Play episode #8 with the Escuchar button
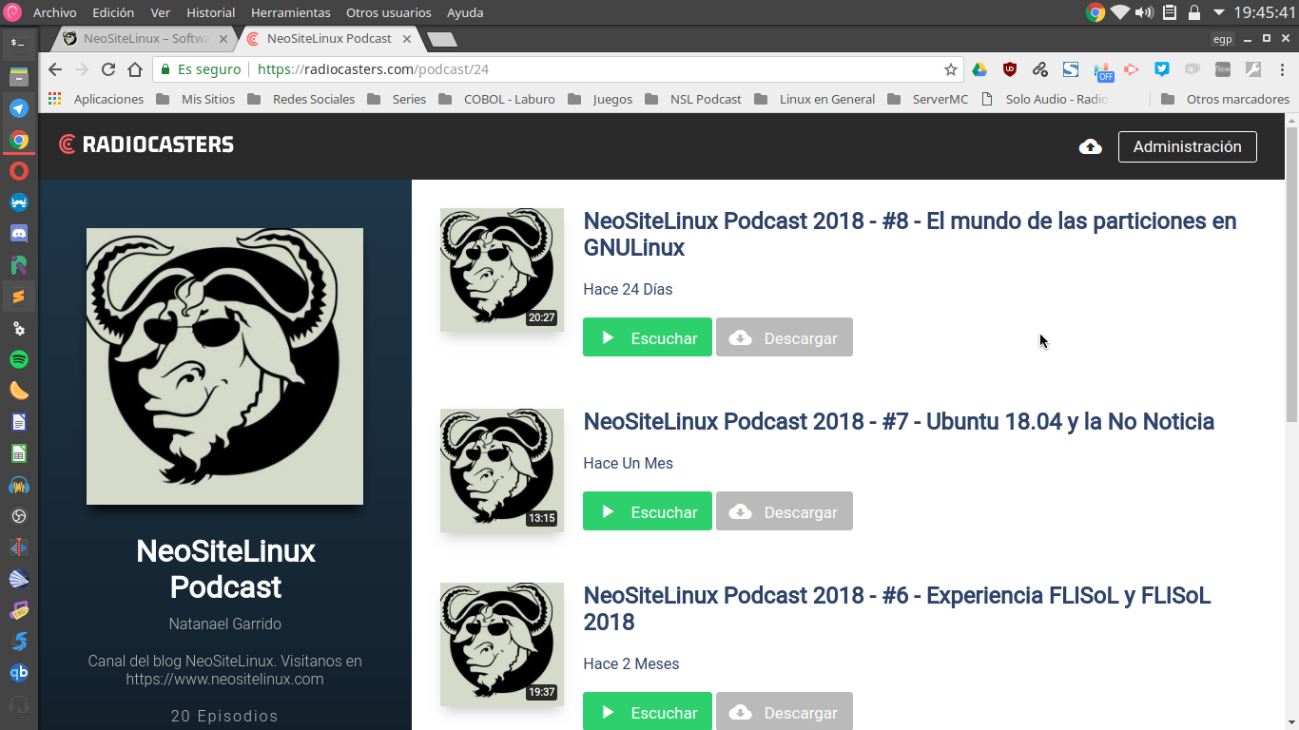 pos(648,337)
